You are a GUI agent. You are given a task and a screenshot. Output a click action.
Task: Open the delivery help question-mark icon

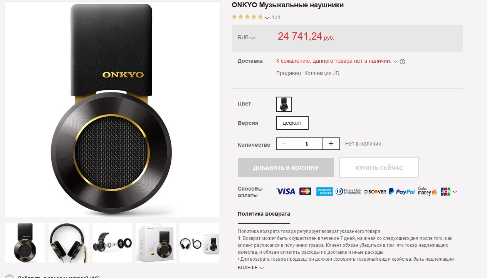click(403, 61)
